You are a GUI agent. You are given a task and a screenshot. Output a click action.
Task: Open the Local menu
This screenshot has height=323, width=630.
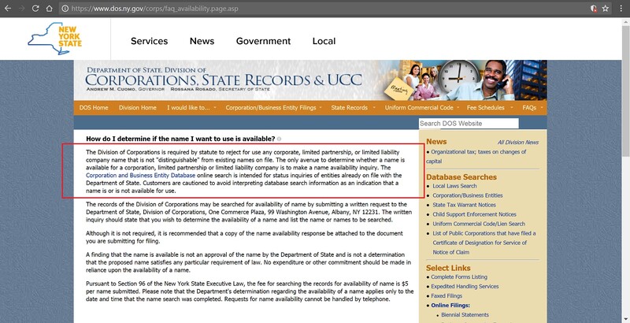pos(324,41)
